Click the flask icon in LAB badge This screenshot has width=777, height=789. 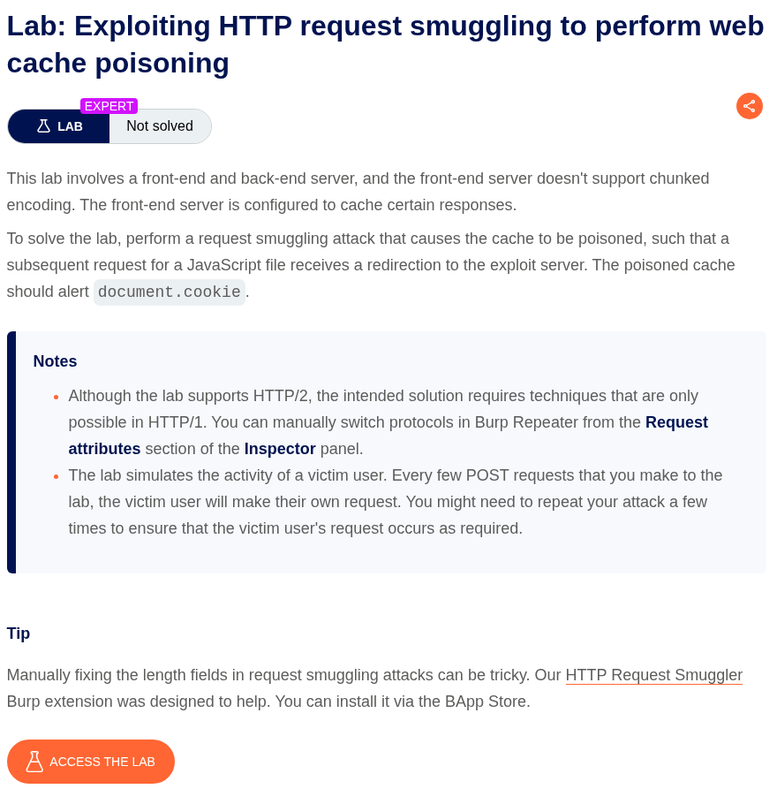tap(43, 126)
